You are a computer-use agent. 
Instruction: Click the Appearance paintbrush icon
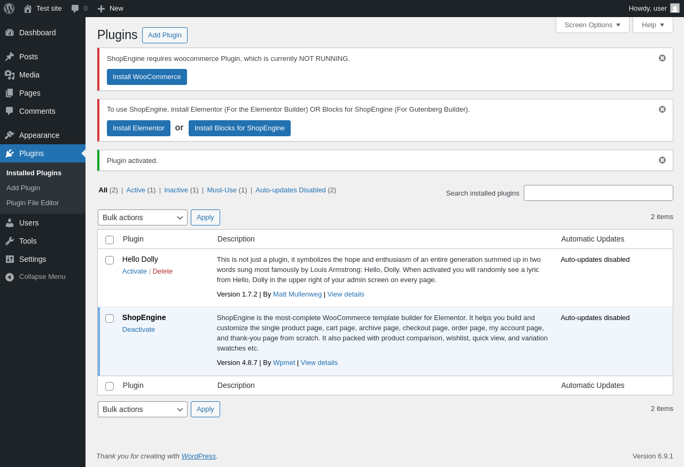click(10, 135)
